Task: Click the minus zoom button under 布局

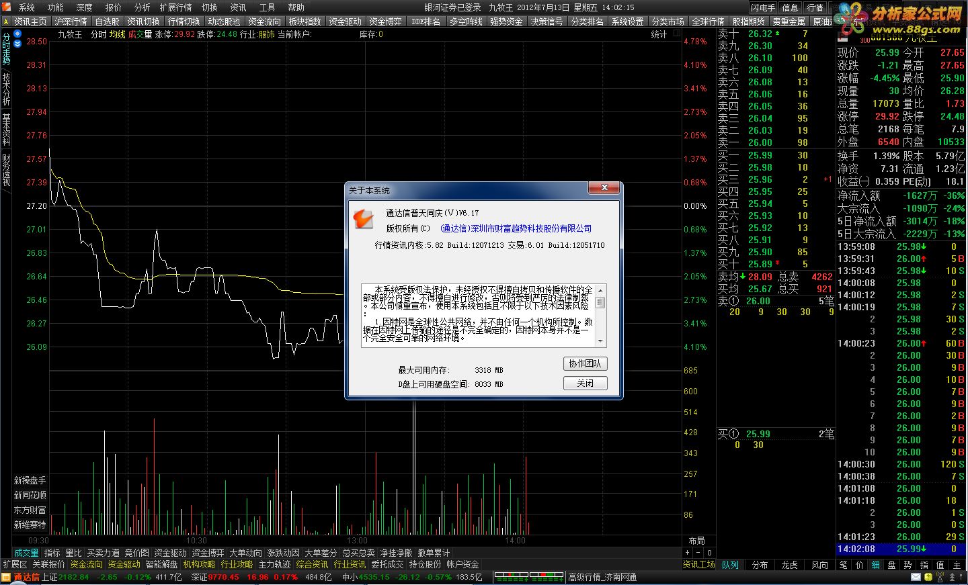Action: tap(697, 553)
